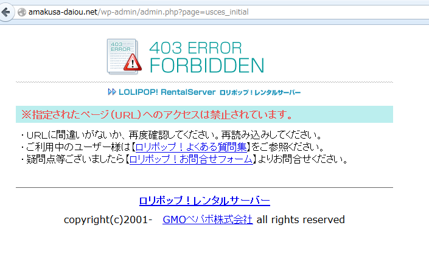Viewport: 429px width, 273px height.
Task: Click the all rights reserved text
Action: point(301,219)
